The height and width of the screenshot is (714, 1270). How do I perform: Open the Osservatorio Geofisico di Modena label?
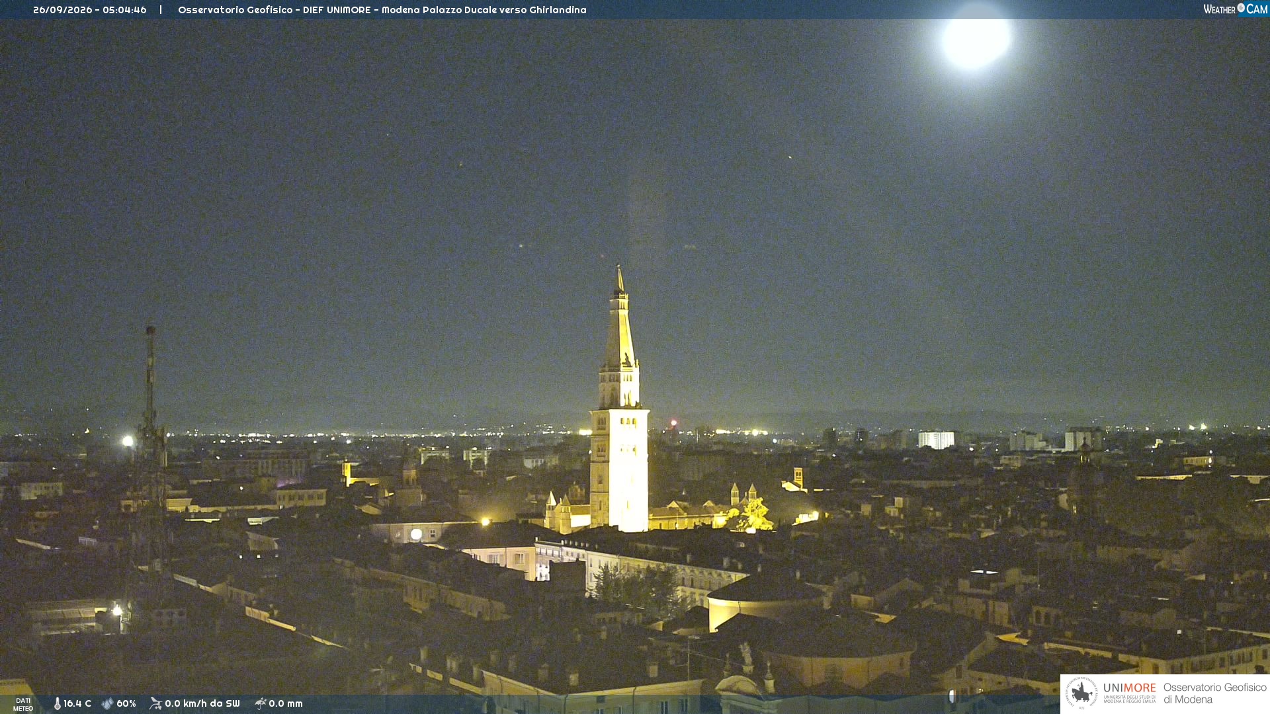tap(1215, 694)
